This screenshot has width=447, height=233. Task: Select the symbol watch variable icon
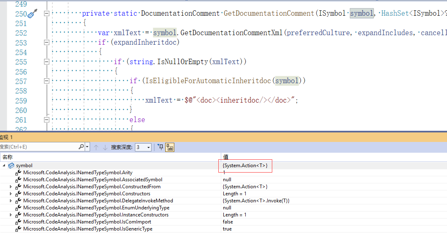click(x=11, y=166)
